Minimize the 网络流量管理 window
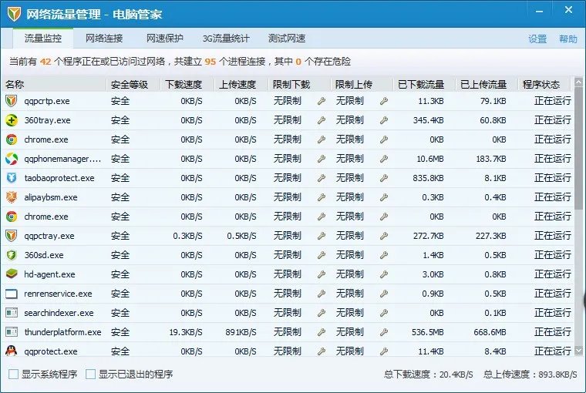 [539, 12]
